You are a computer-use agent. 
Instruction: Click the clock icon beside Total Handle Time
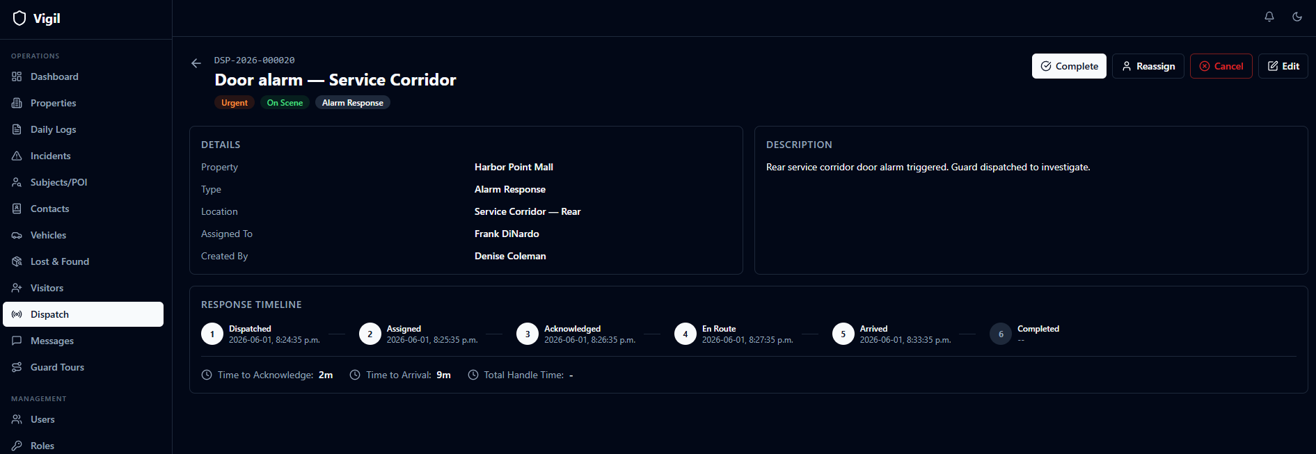(x=473, y=375)
